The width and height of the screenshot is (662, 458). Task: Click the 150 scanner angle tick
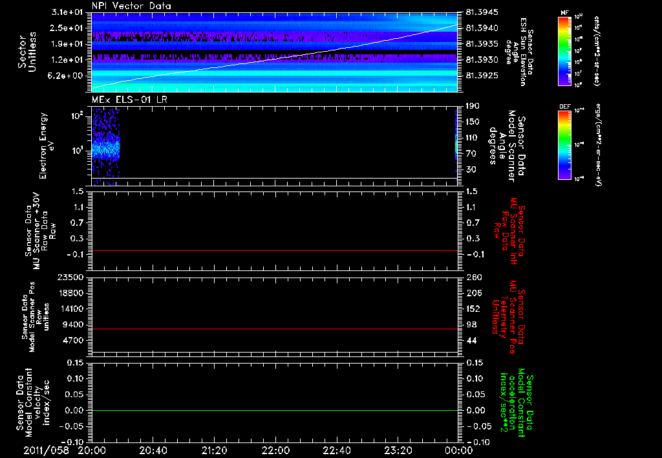pos(473,122)
